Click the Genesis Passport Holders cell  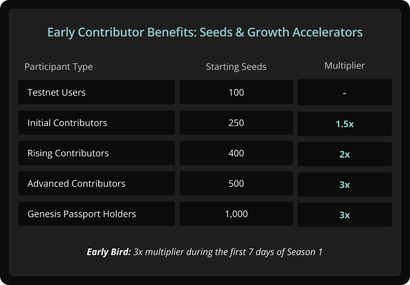[96, 214]
